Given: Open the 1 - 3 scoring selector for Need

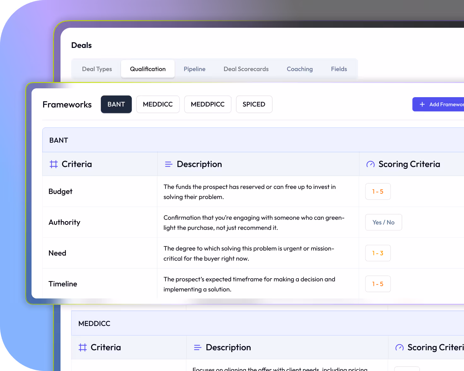Looking at the screenshot, I should coord(378,253).
